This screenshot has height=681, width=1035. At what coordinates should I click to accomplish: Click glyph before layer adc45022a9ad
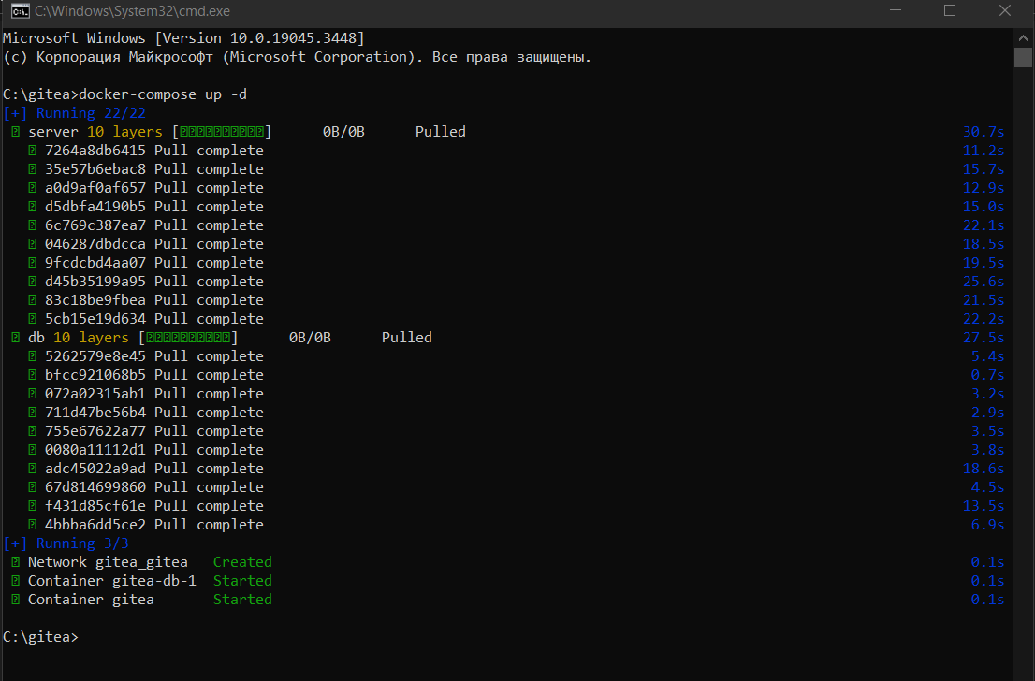pyautogui.click(x=33, y=469)
